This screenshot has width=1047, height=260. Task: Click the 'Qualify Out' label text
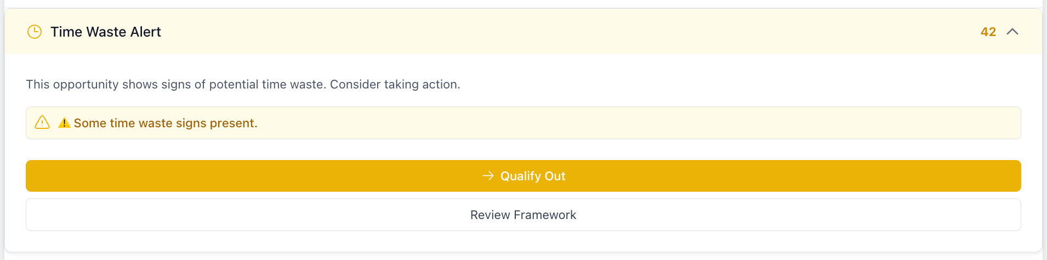click(533, 176)
